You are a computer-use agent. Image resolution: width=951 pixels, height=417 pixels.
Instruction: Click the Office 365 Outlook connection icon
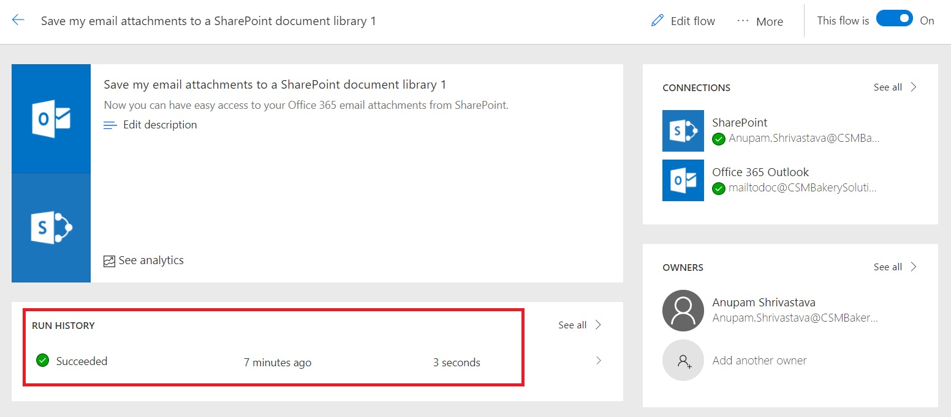tap(683, 180)
